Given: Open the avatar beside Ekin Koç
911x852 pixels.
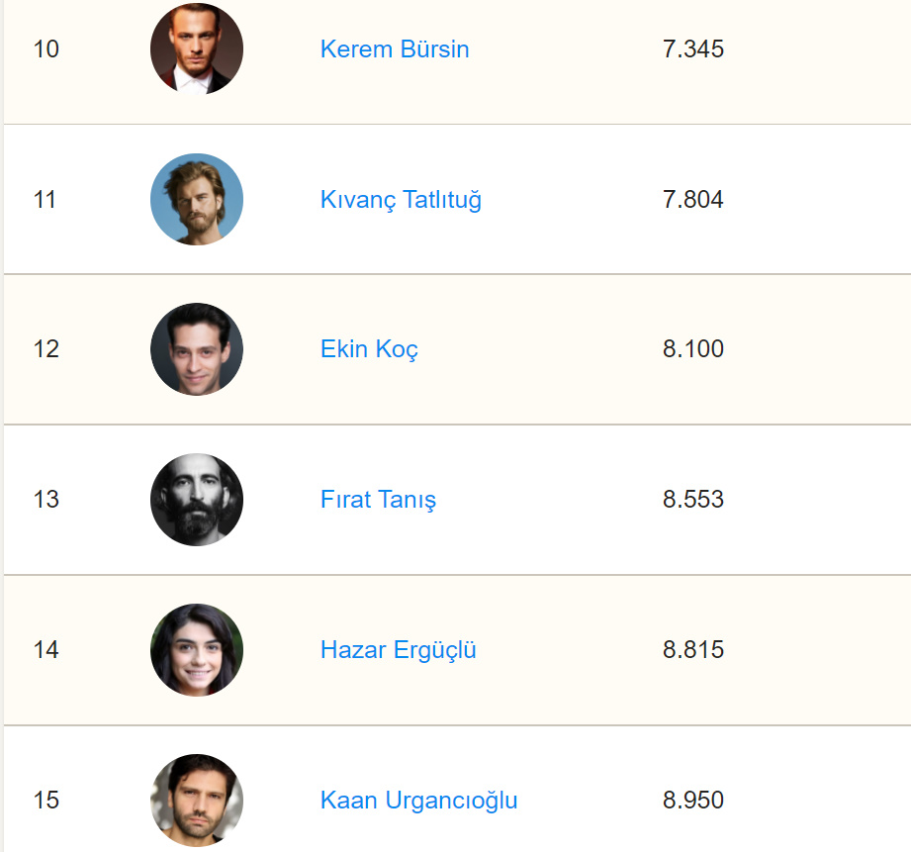Looking at the screenshot, I should coord(197,349).
